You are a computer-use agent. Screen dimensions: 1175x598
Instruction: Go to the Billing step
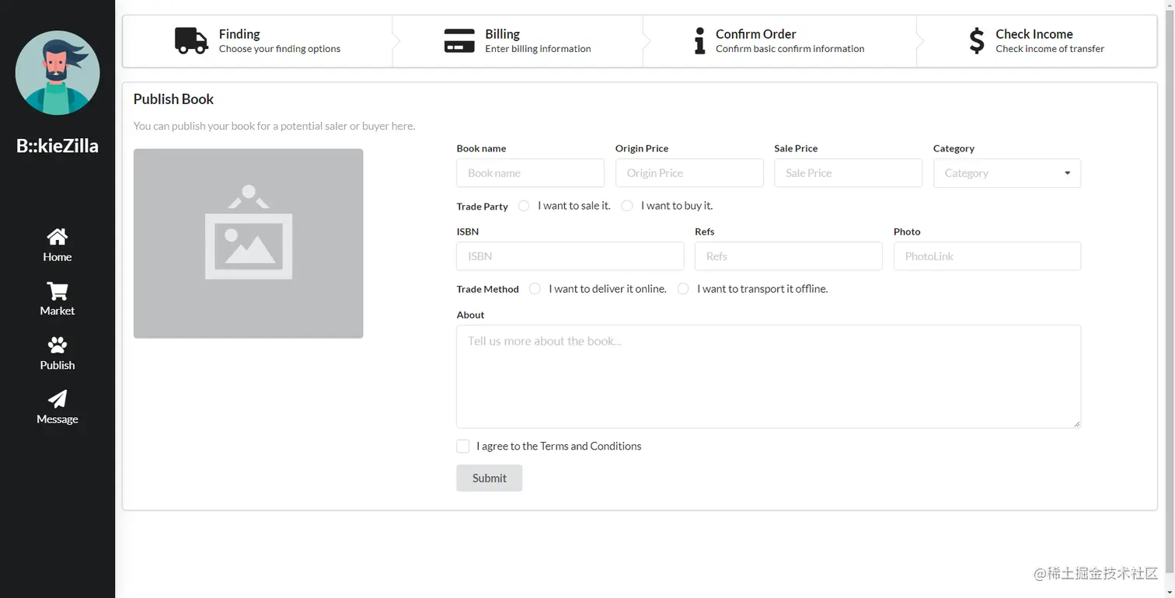(x=518, y=40)
